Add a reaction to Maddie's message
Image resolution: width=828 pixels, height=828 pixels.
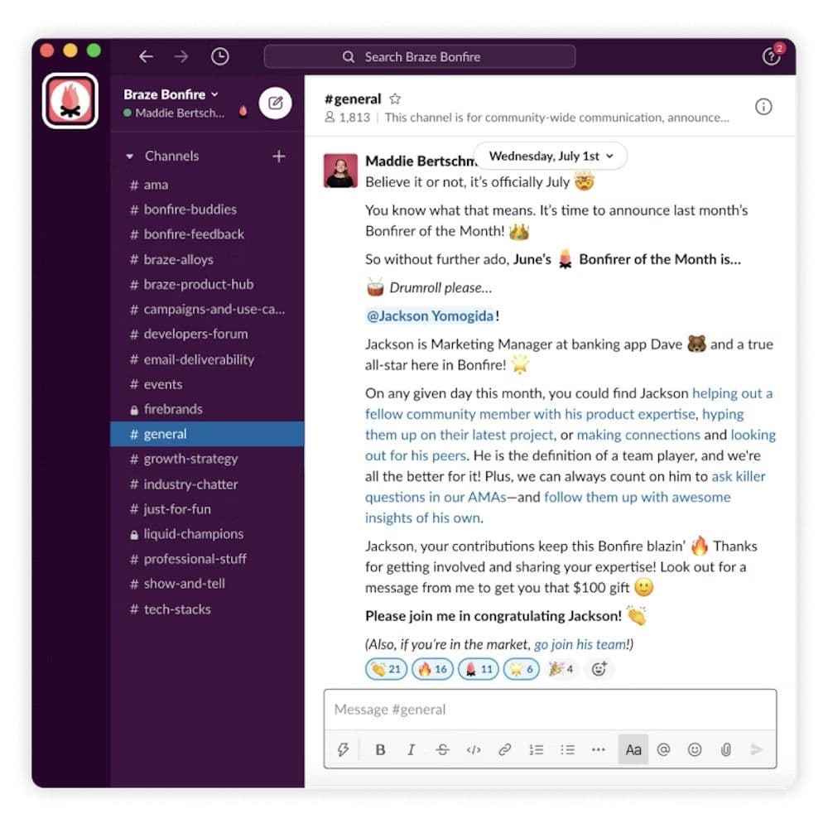coord(600,669)
